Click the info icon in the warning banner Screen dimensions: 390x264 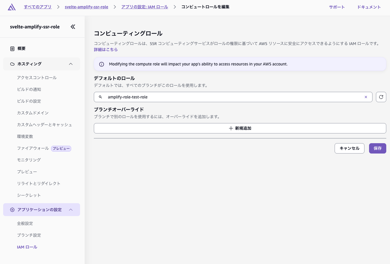[102, 64]
